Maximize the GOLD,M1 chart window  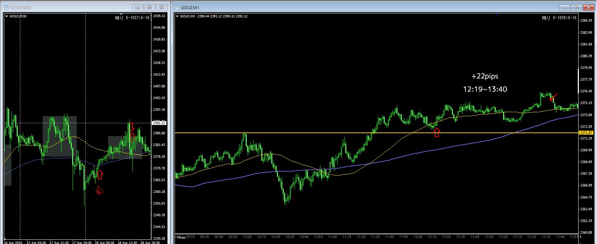tap(576, 7)
